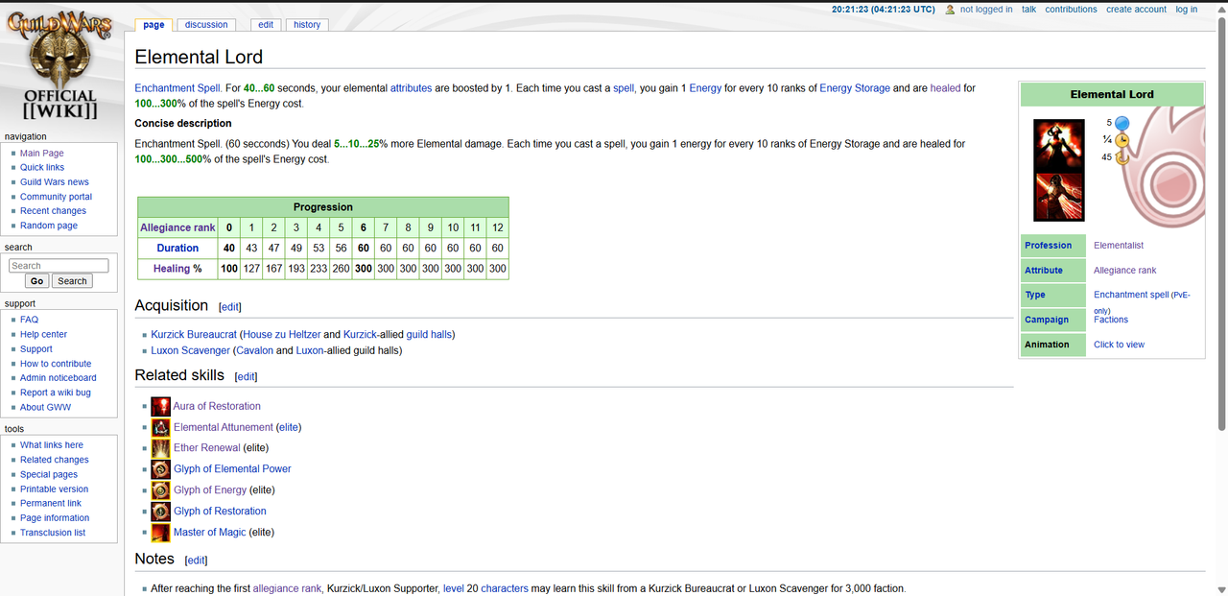Open Main Page in navigation
Screen dimensions: 1228x596
[42, 154]
